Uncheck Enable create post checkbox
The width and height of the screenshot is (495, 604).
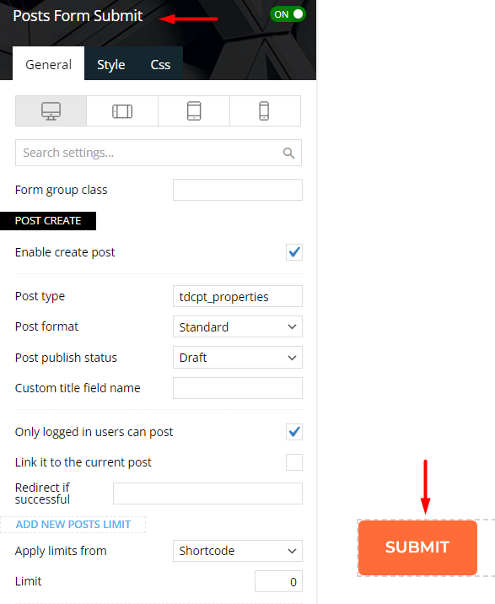click(x=294, y=252)
